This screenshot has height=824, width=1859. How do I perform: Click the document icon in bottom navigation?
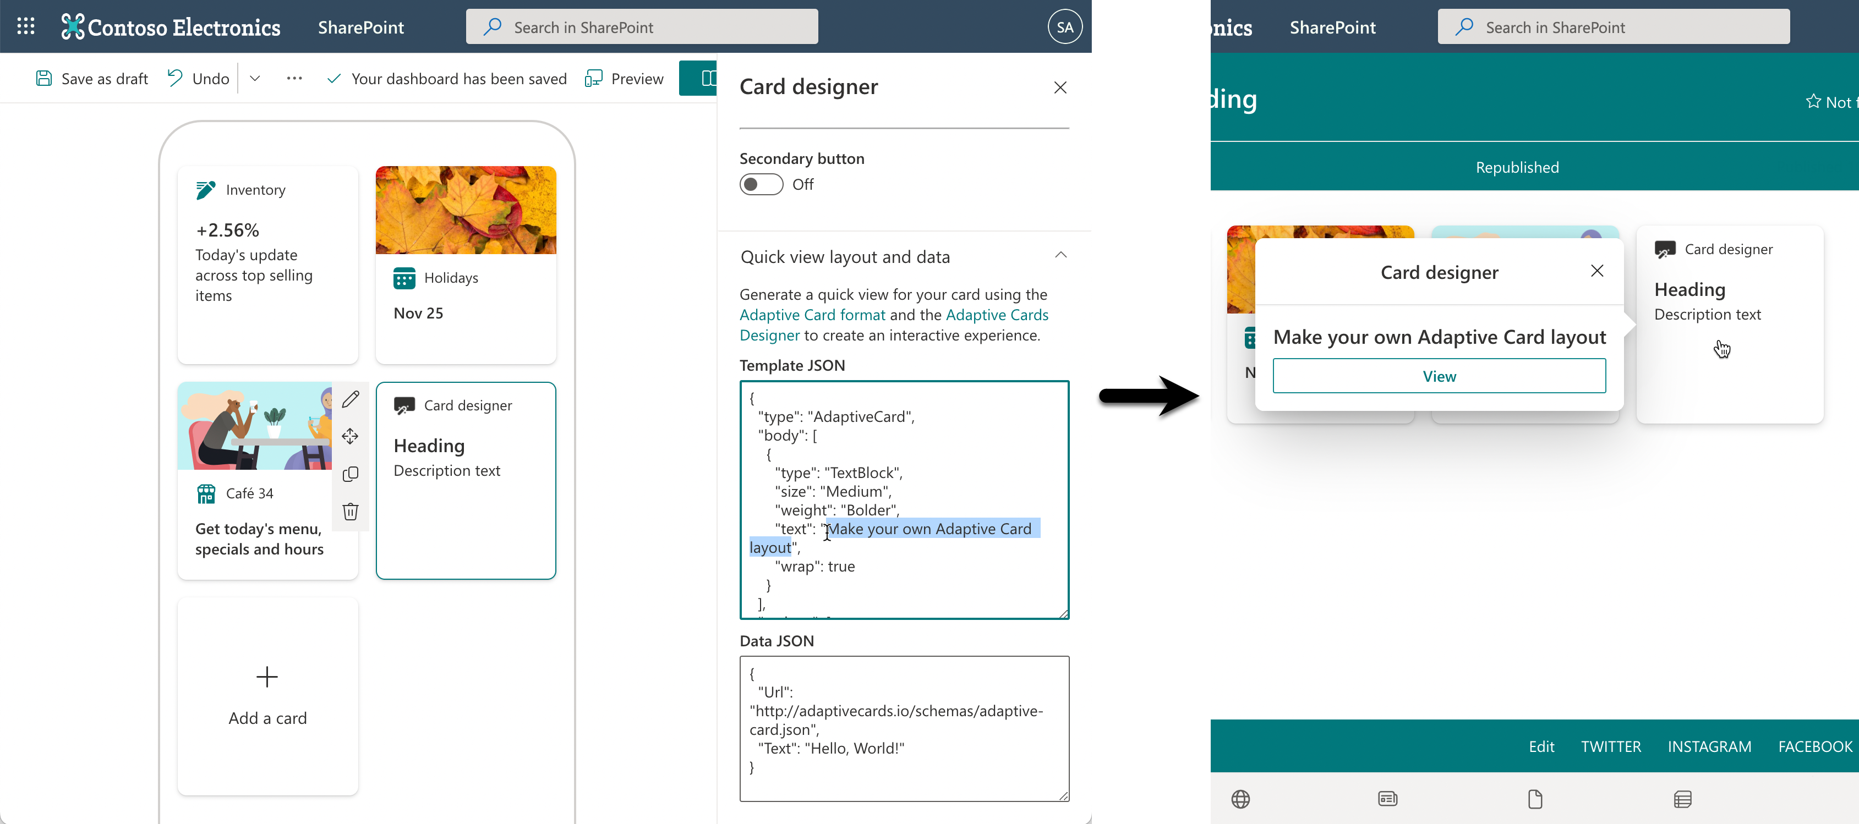click(x=1535, y=799)
